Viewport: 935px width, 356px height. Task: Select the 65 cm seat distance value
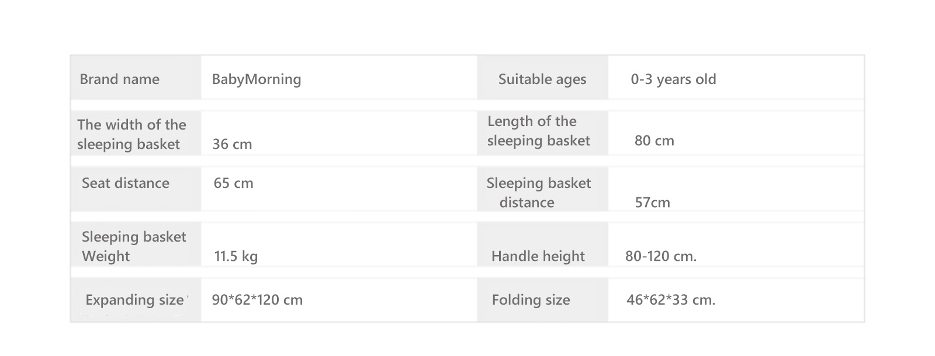[234, 183]
